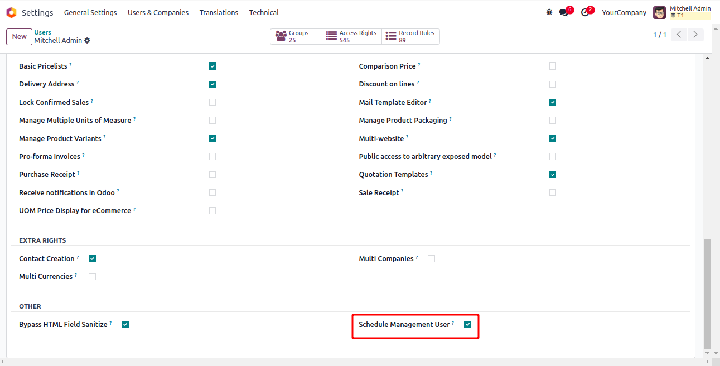The width and height of the screenshot is (720, 366).
Task: Open the activities clock icon
Action: [584, 12]
